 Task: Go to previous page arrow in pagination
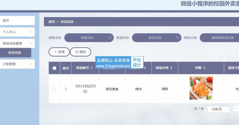click(x=236, y=109)
